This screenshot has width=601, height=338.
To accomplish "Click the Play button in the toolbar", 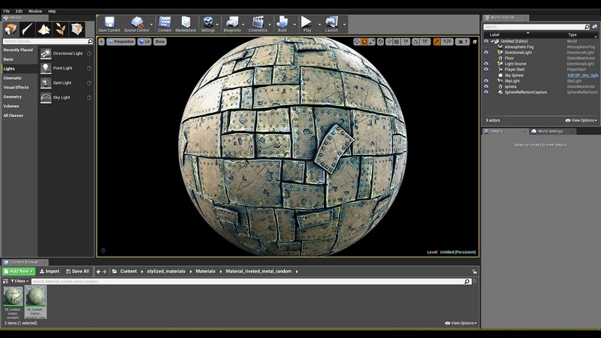I will (x=306, y=23).
